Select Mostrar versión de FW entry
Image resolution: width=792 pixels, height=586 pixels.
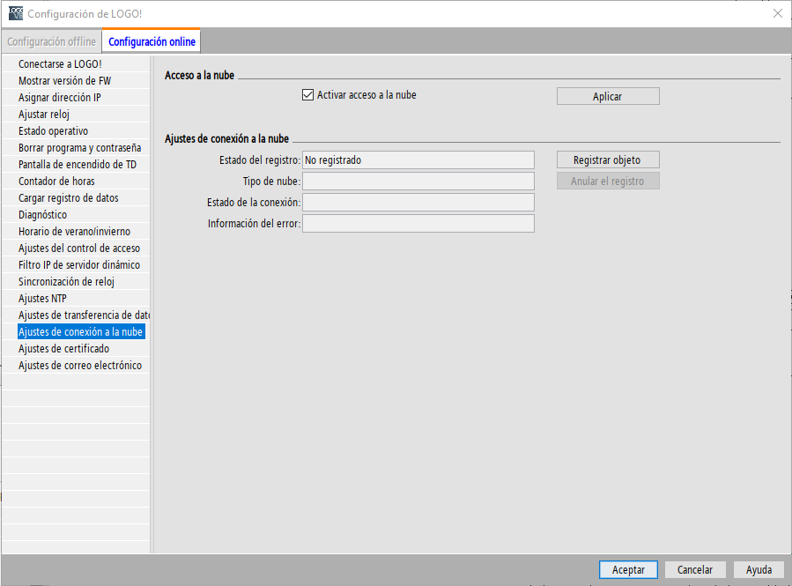[64, 81]
